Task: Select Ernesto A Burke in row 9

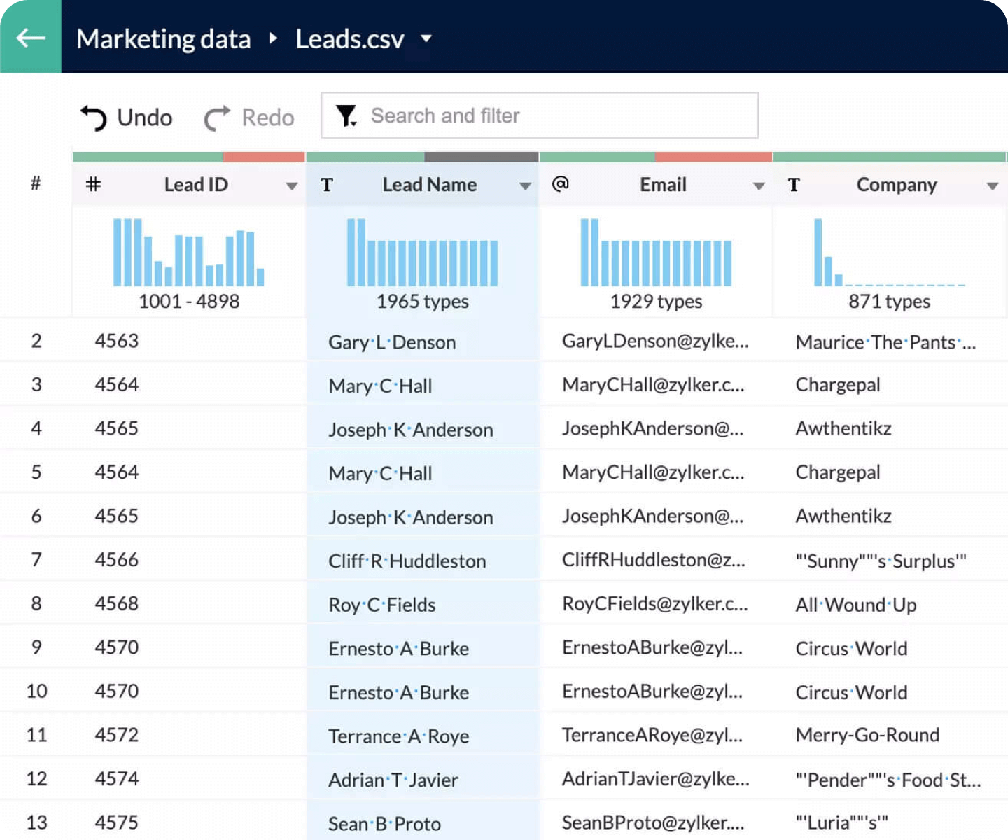Action: tap(423, 647)
